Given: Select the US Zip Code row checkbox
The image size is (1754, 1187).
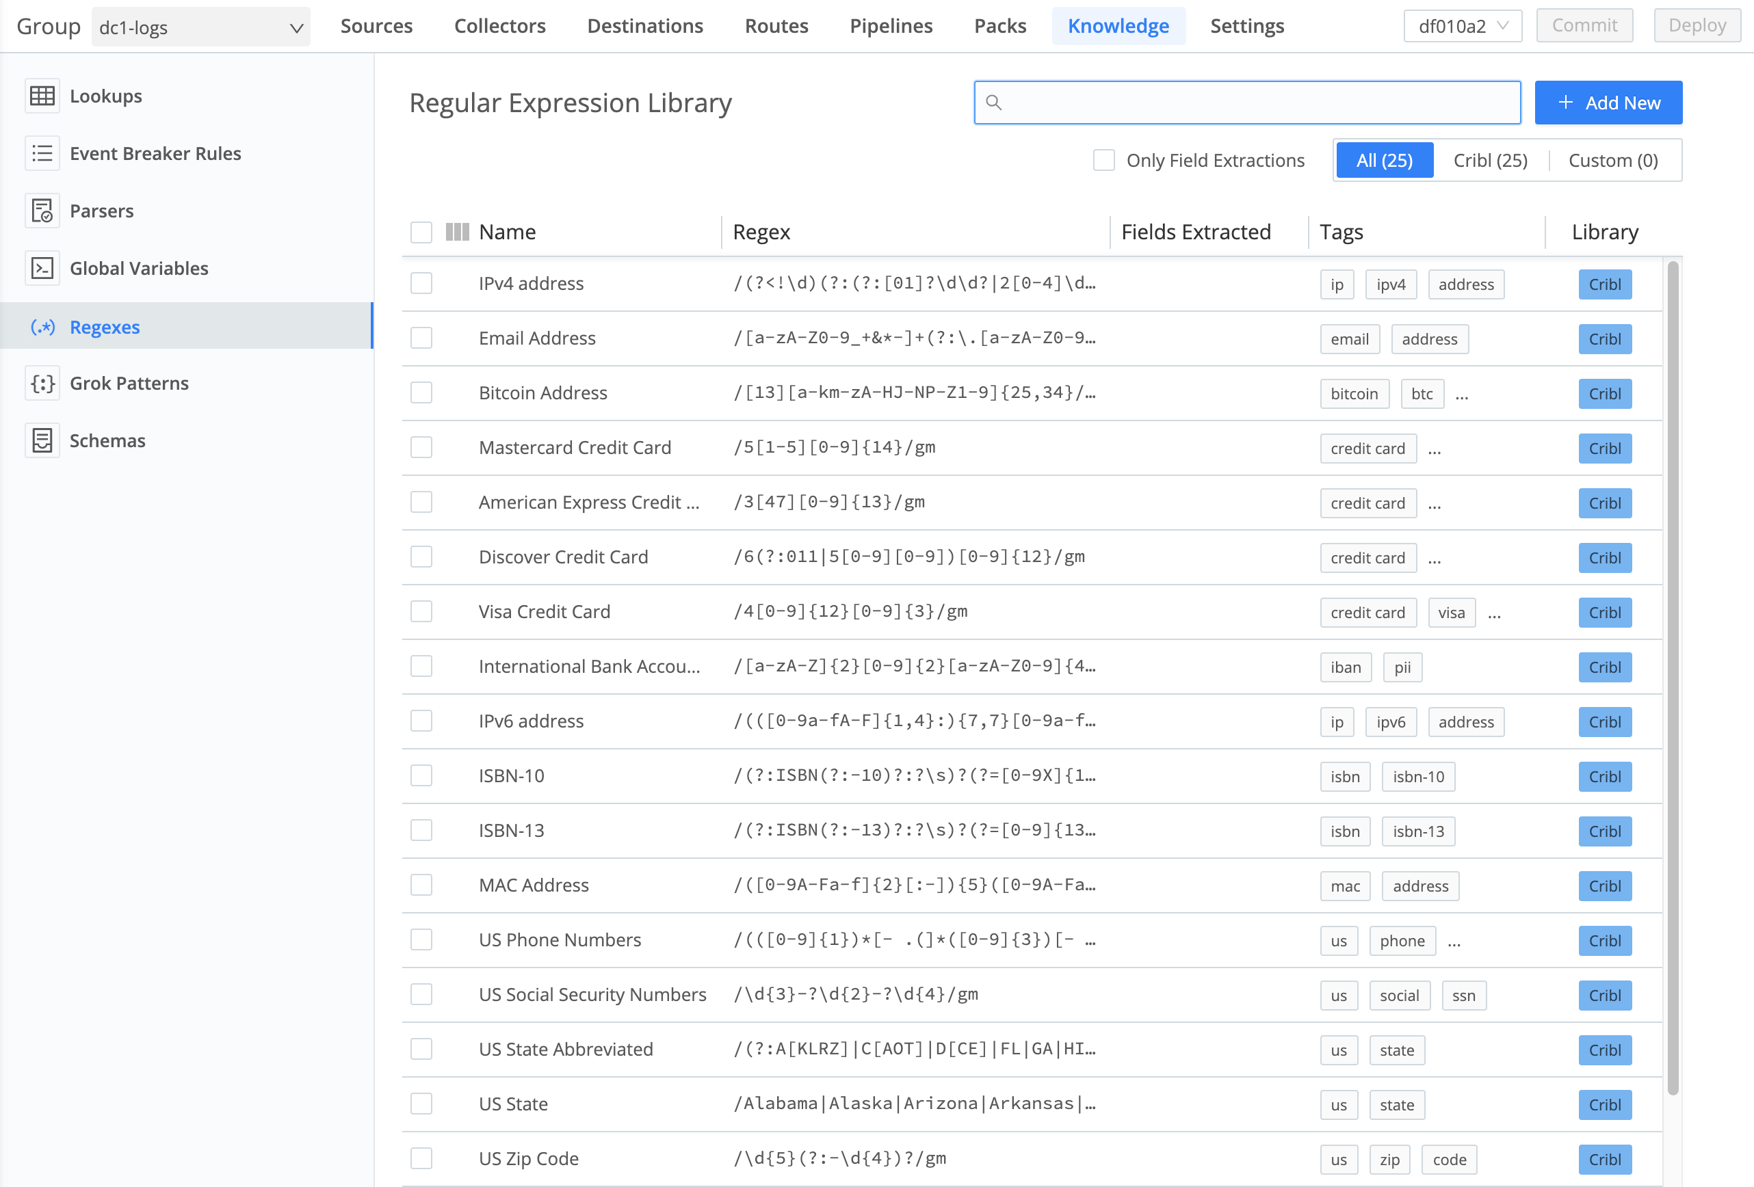Looking at the screenshot, I should 421,1158.
